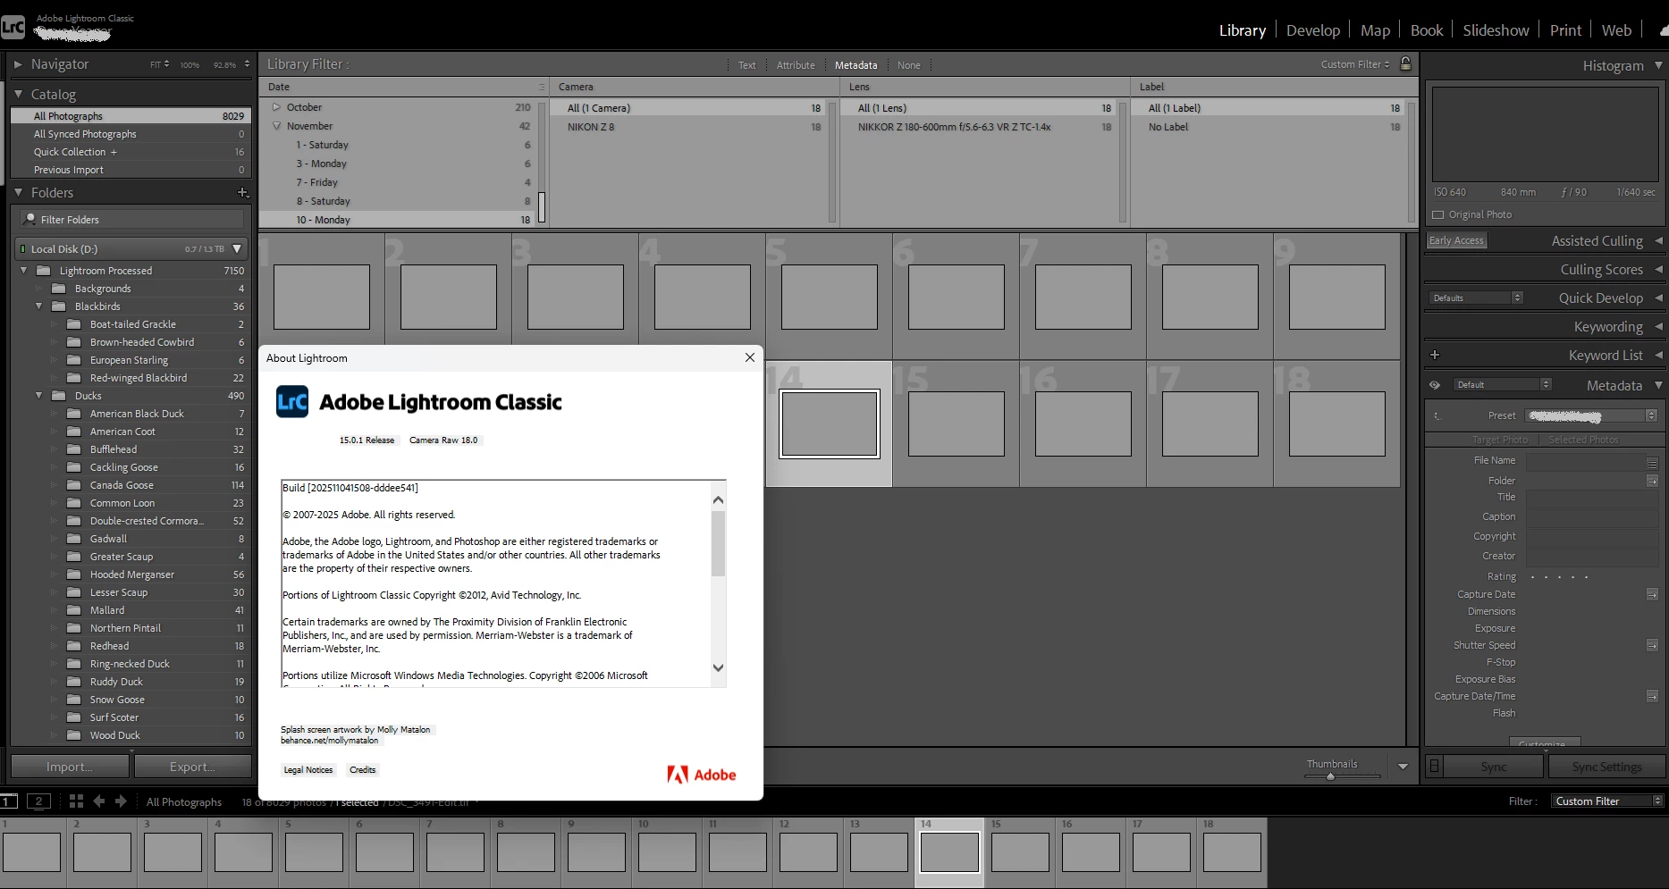
Task: Expand October in Date column
Action: point(276,107)
